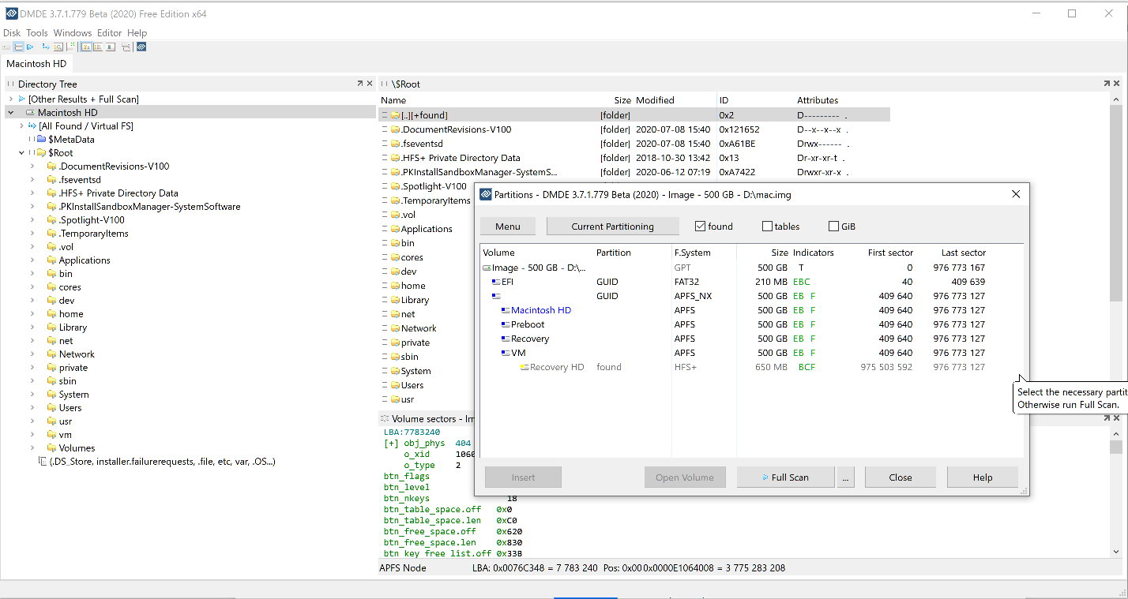Select the Recovery volume row in Partitions
Screen dimensions: 1128x599
[x=751, y=339]
